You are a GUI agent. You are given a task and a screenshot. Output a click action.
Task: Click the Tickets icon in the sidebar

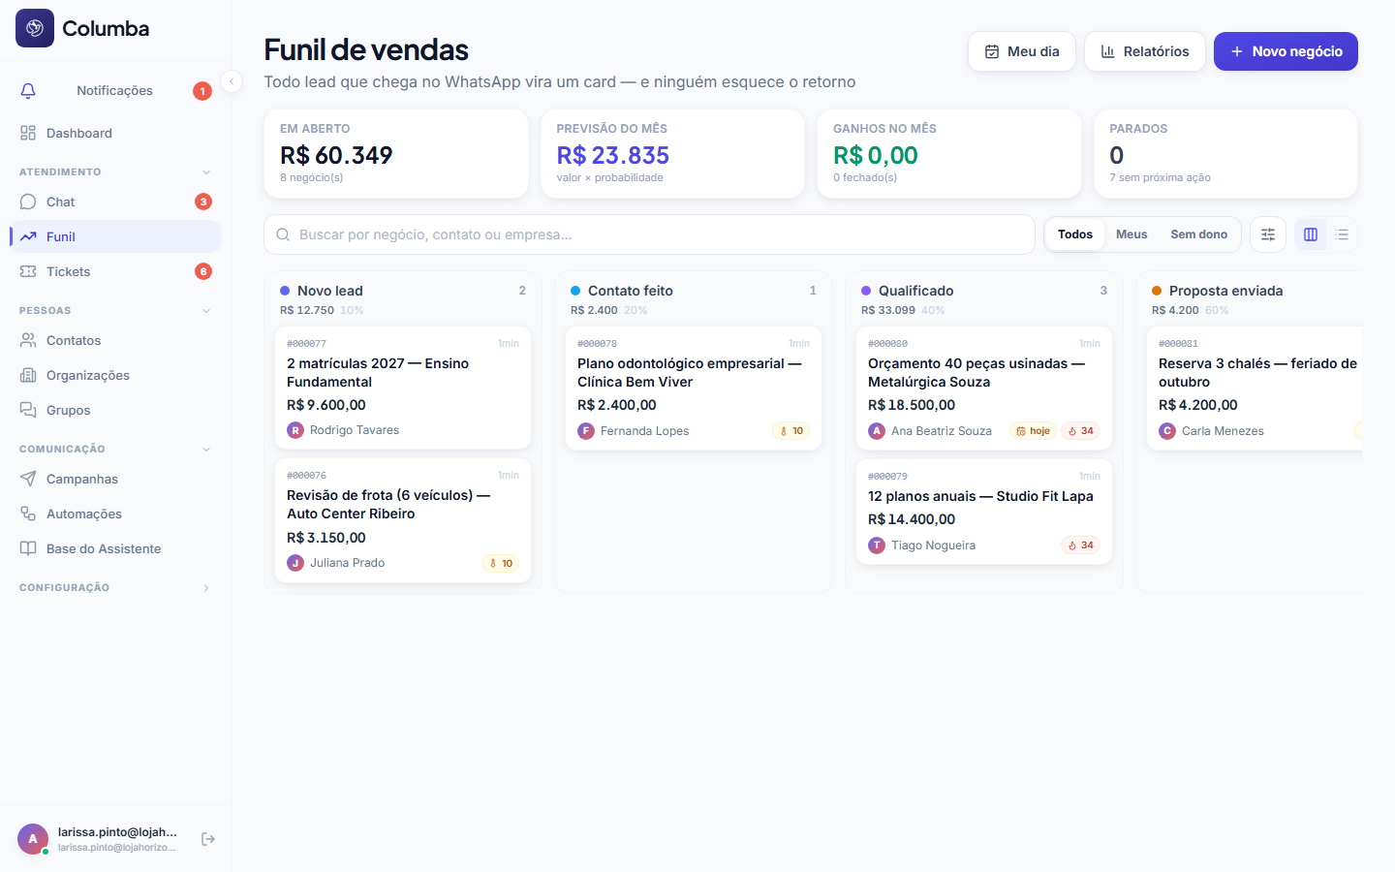pos(28,271)
